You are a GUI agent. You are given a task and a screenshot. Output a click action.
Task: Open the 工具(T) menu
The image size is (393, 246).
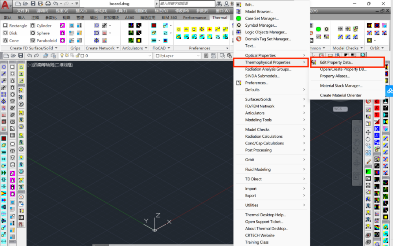click(121, 11)
